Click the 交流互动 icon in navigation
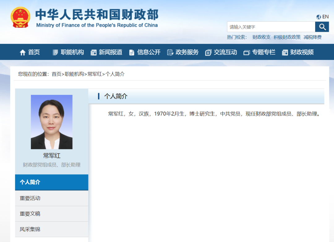 tap(208, 53)
